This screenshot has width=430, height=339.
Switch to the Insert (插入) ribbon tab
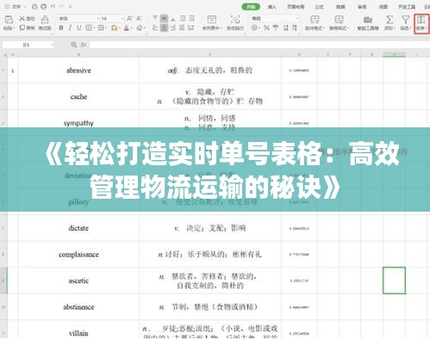pos(271,7)
